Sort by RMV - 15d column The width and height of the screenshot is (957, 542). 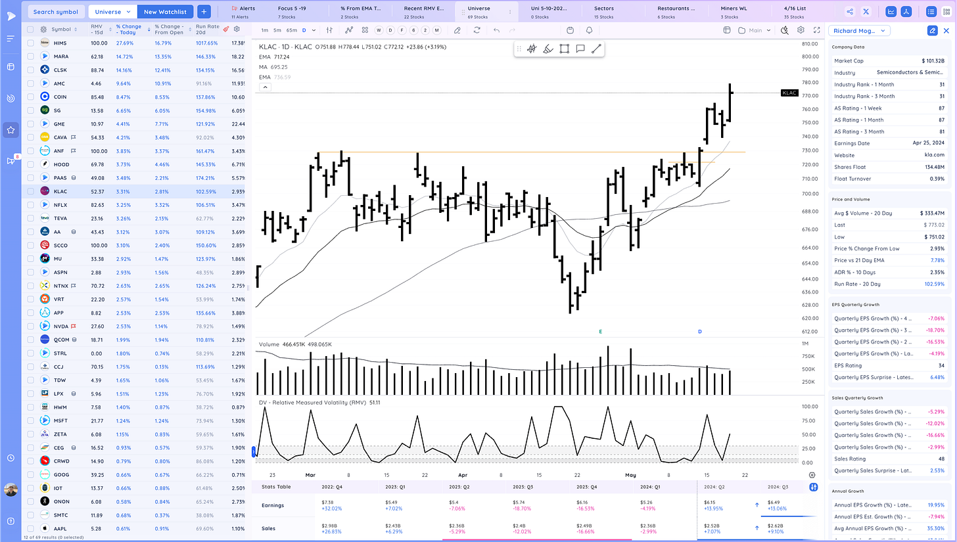pyautogui.click(x=100, y=30)
